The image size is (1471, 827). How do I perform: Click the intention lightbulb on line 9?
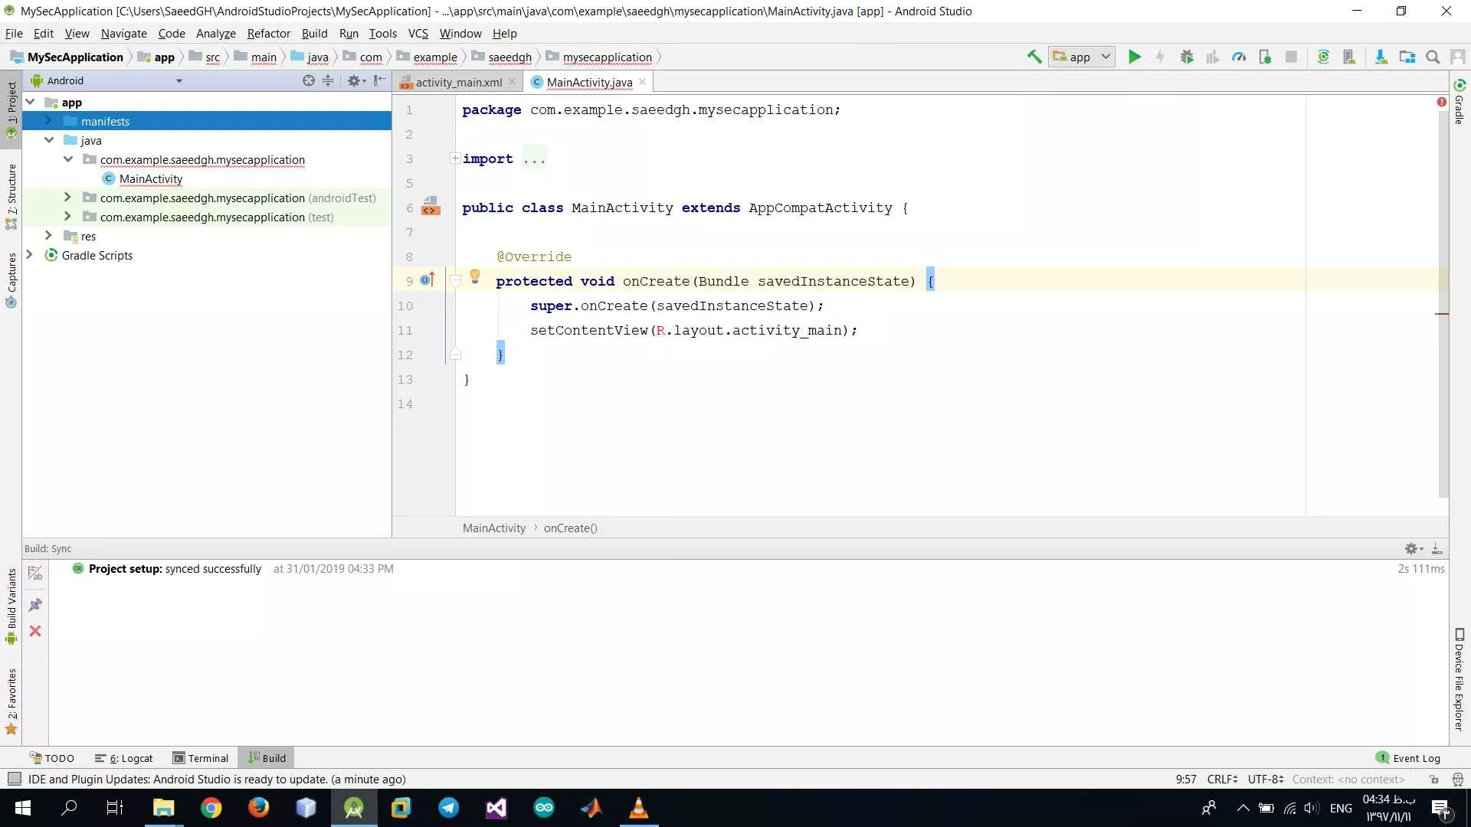click(x=475, y=276)
